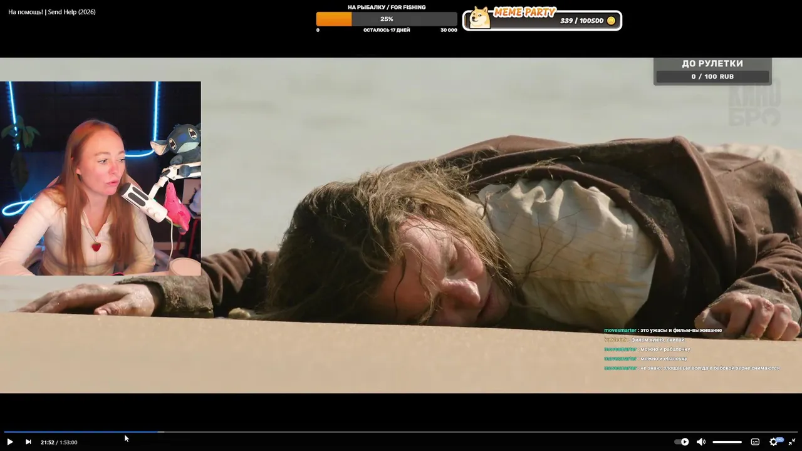Mute the player volume
Screen dimensions: 802x451
[x=700, y=442]
